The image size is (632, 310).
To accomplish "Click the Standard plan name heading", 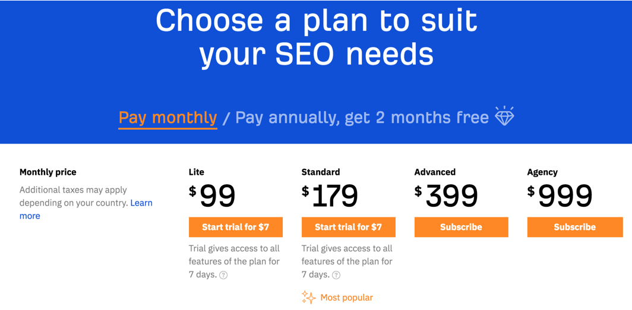I will coord(320,172).
